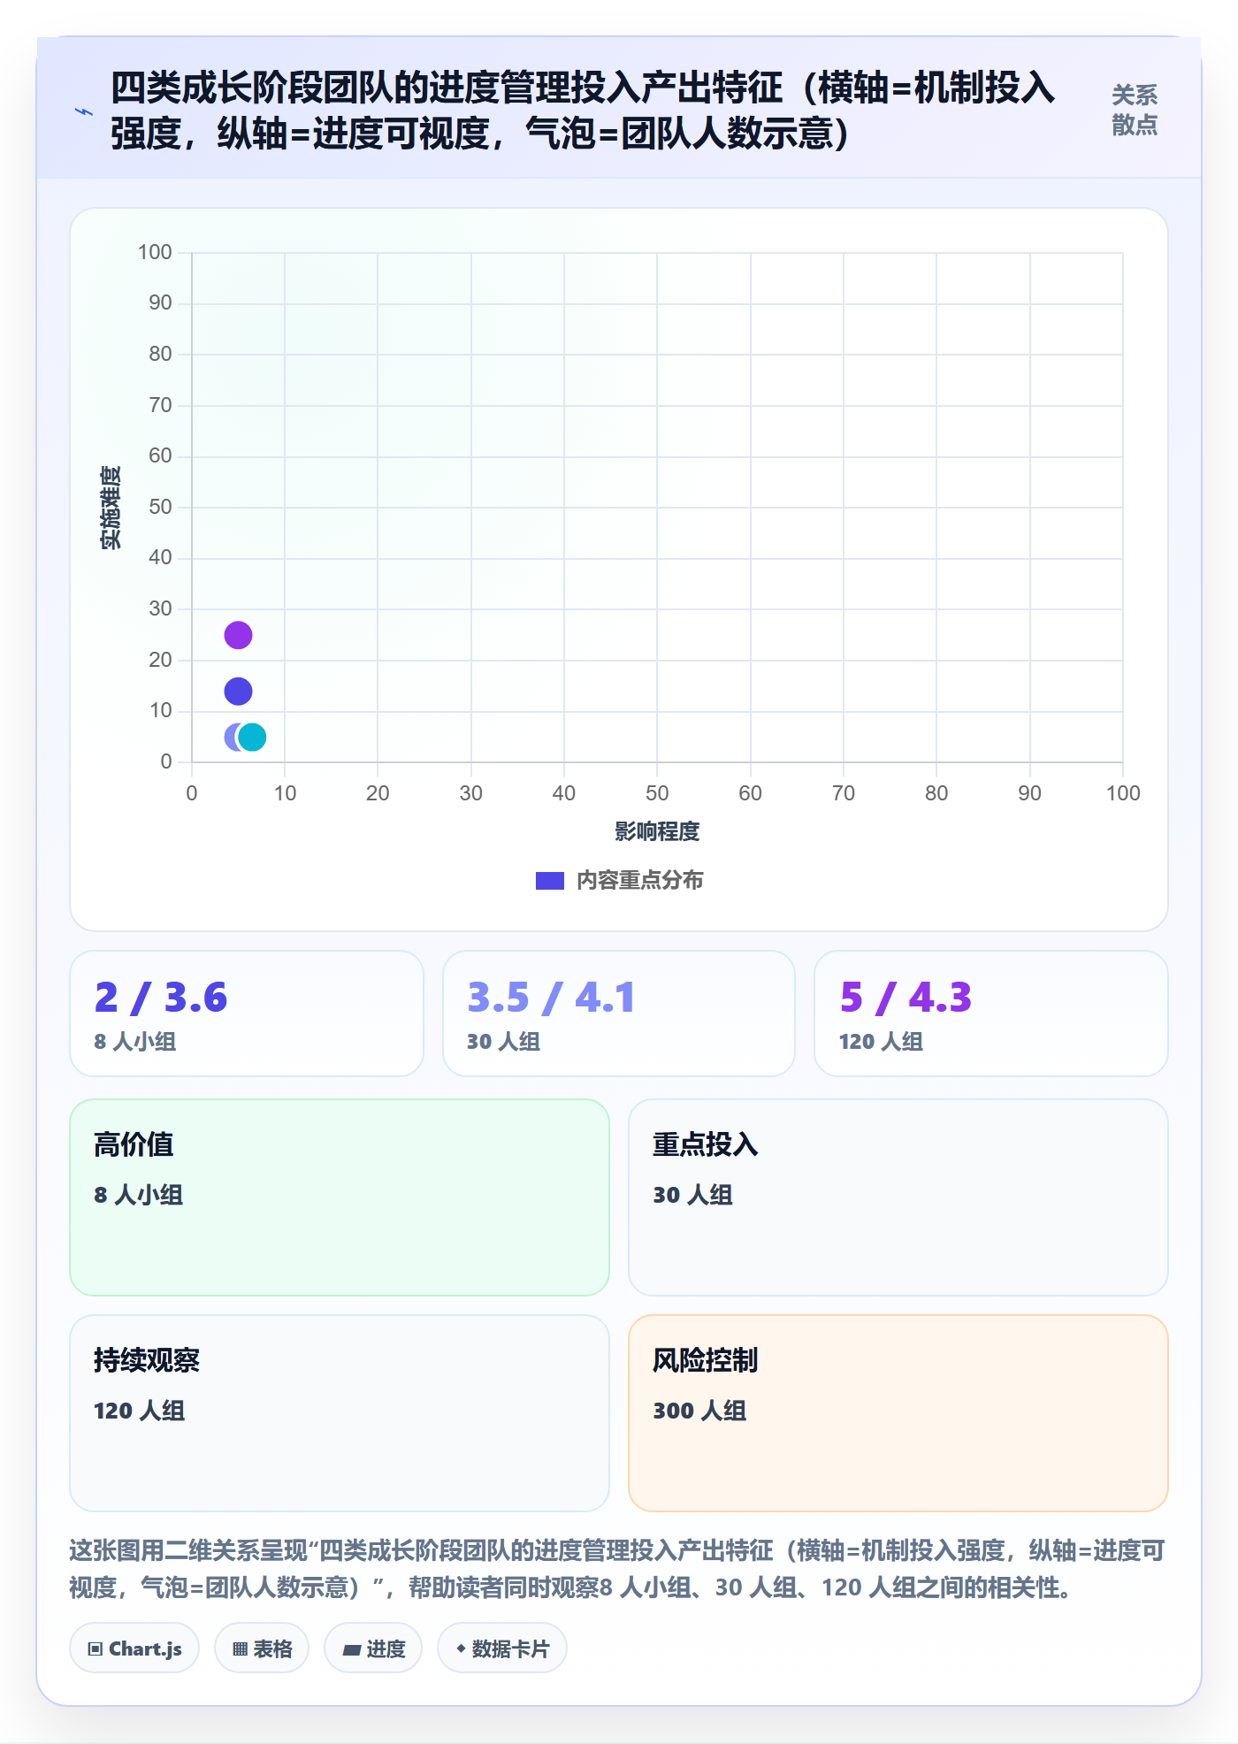Open the 高价值 quadrant card
The width and height of the screenshot is (1238, 1744).
[x=340, y=1197]
